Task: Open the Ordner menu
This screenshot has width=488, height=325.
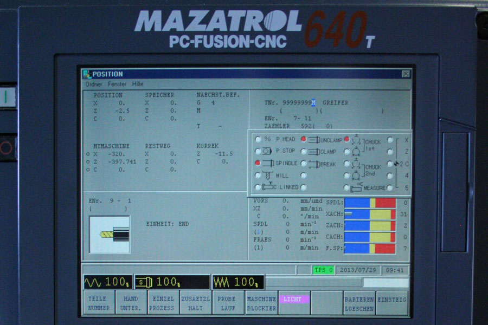Action: [93, 84]
